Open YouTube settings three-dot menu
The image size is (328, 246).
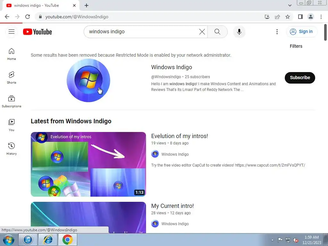pos(277,32)
